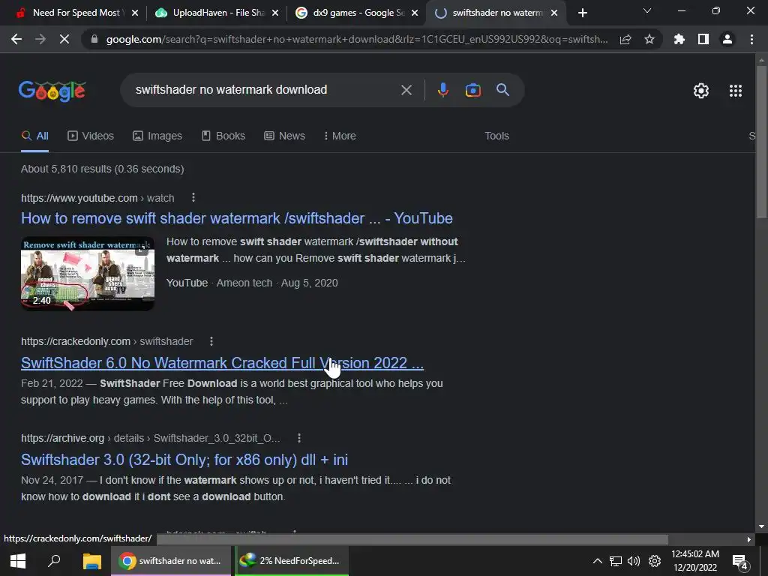Open the network status tray icon
768x576 pixels.
[x=615, y=561]
